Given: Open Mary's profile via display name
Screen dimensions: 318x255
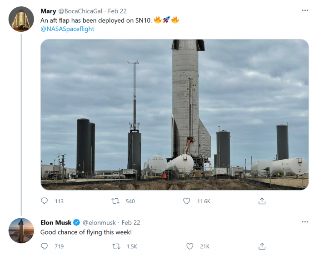Looking at the screenshot, I should pyautogui.click(x=48, y=11).
